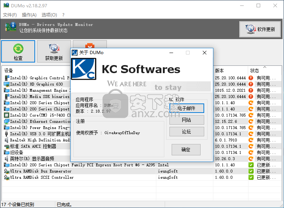284x208 pixels.
Task: Click the 检查 check button
Action: pyautogui.click(x=18, y=52)
